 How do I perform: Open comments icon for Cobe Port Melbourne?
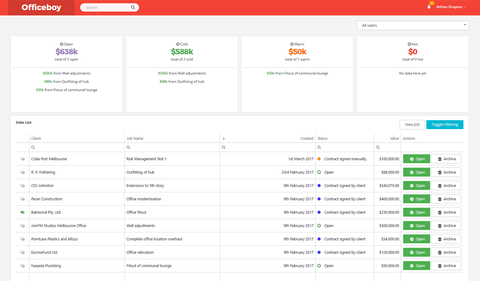point(22,159)
